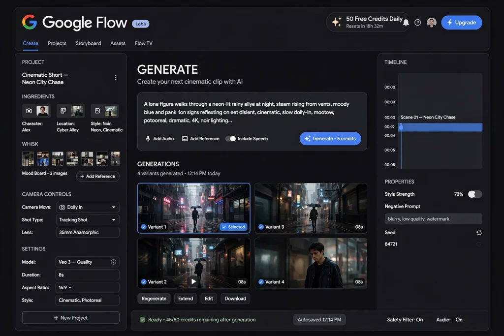The width and height of the screenshot is (504, 336).
Task: Click the Duration 8s field
Action: click(x=88, y=275)
